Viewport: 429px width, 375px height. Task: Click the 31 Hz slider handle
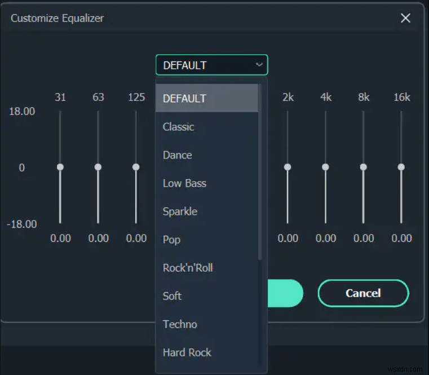(60, 167)
